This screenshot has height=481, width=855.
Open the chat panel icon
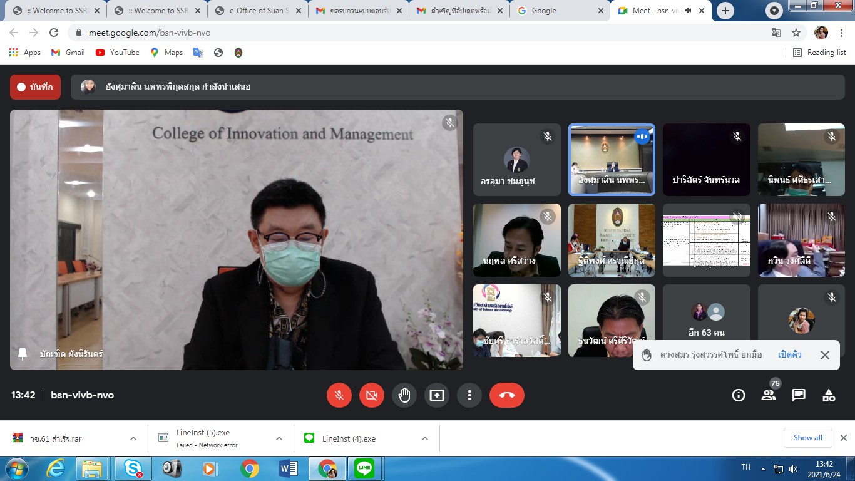click(x=799, y=395)
